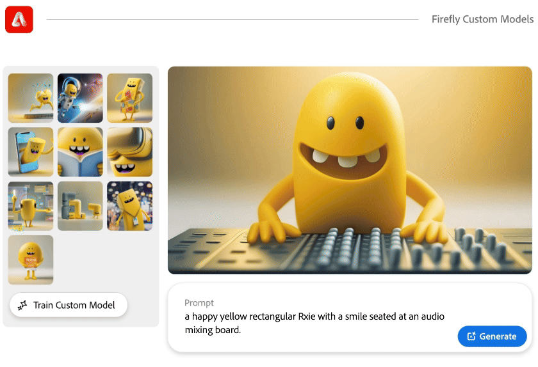Open the round character holding sign thumbnail
The width and height of the screenshot is (538, 367).
[x=31, y=260]
